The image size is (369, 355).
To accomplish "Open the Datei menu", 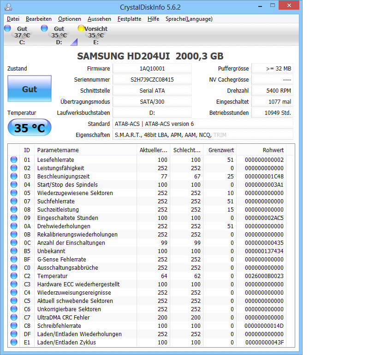I will 13,19.
